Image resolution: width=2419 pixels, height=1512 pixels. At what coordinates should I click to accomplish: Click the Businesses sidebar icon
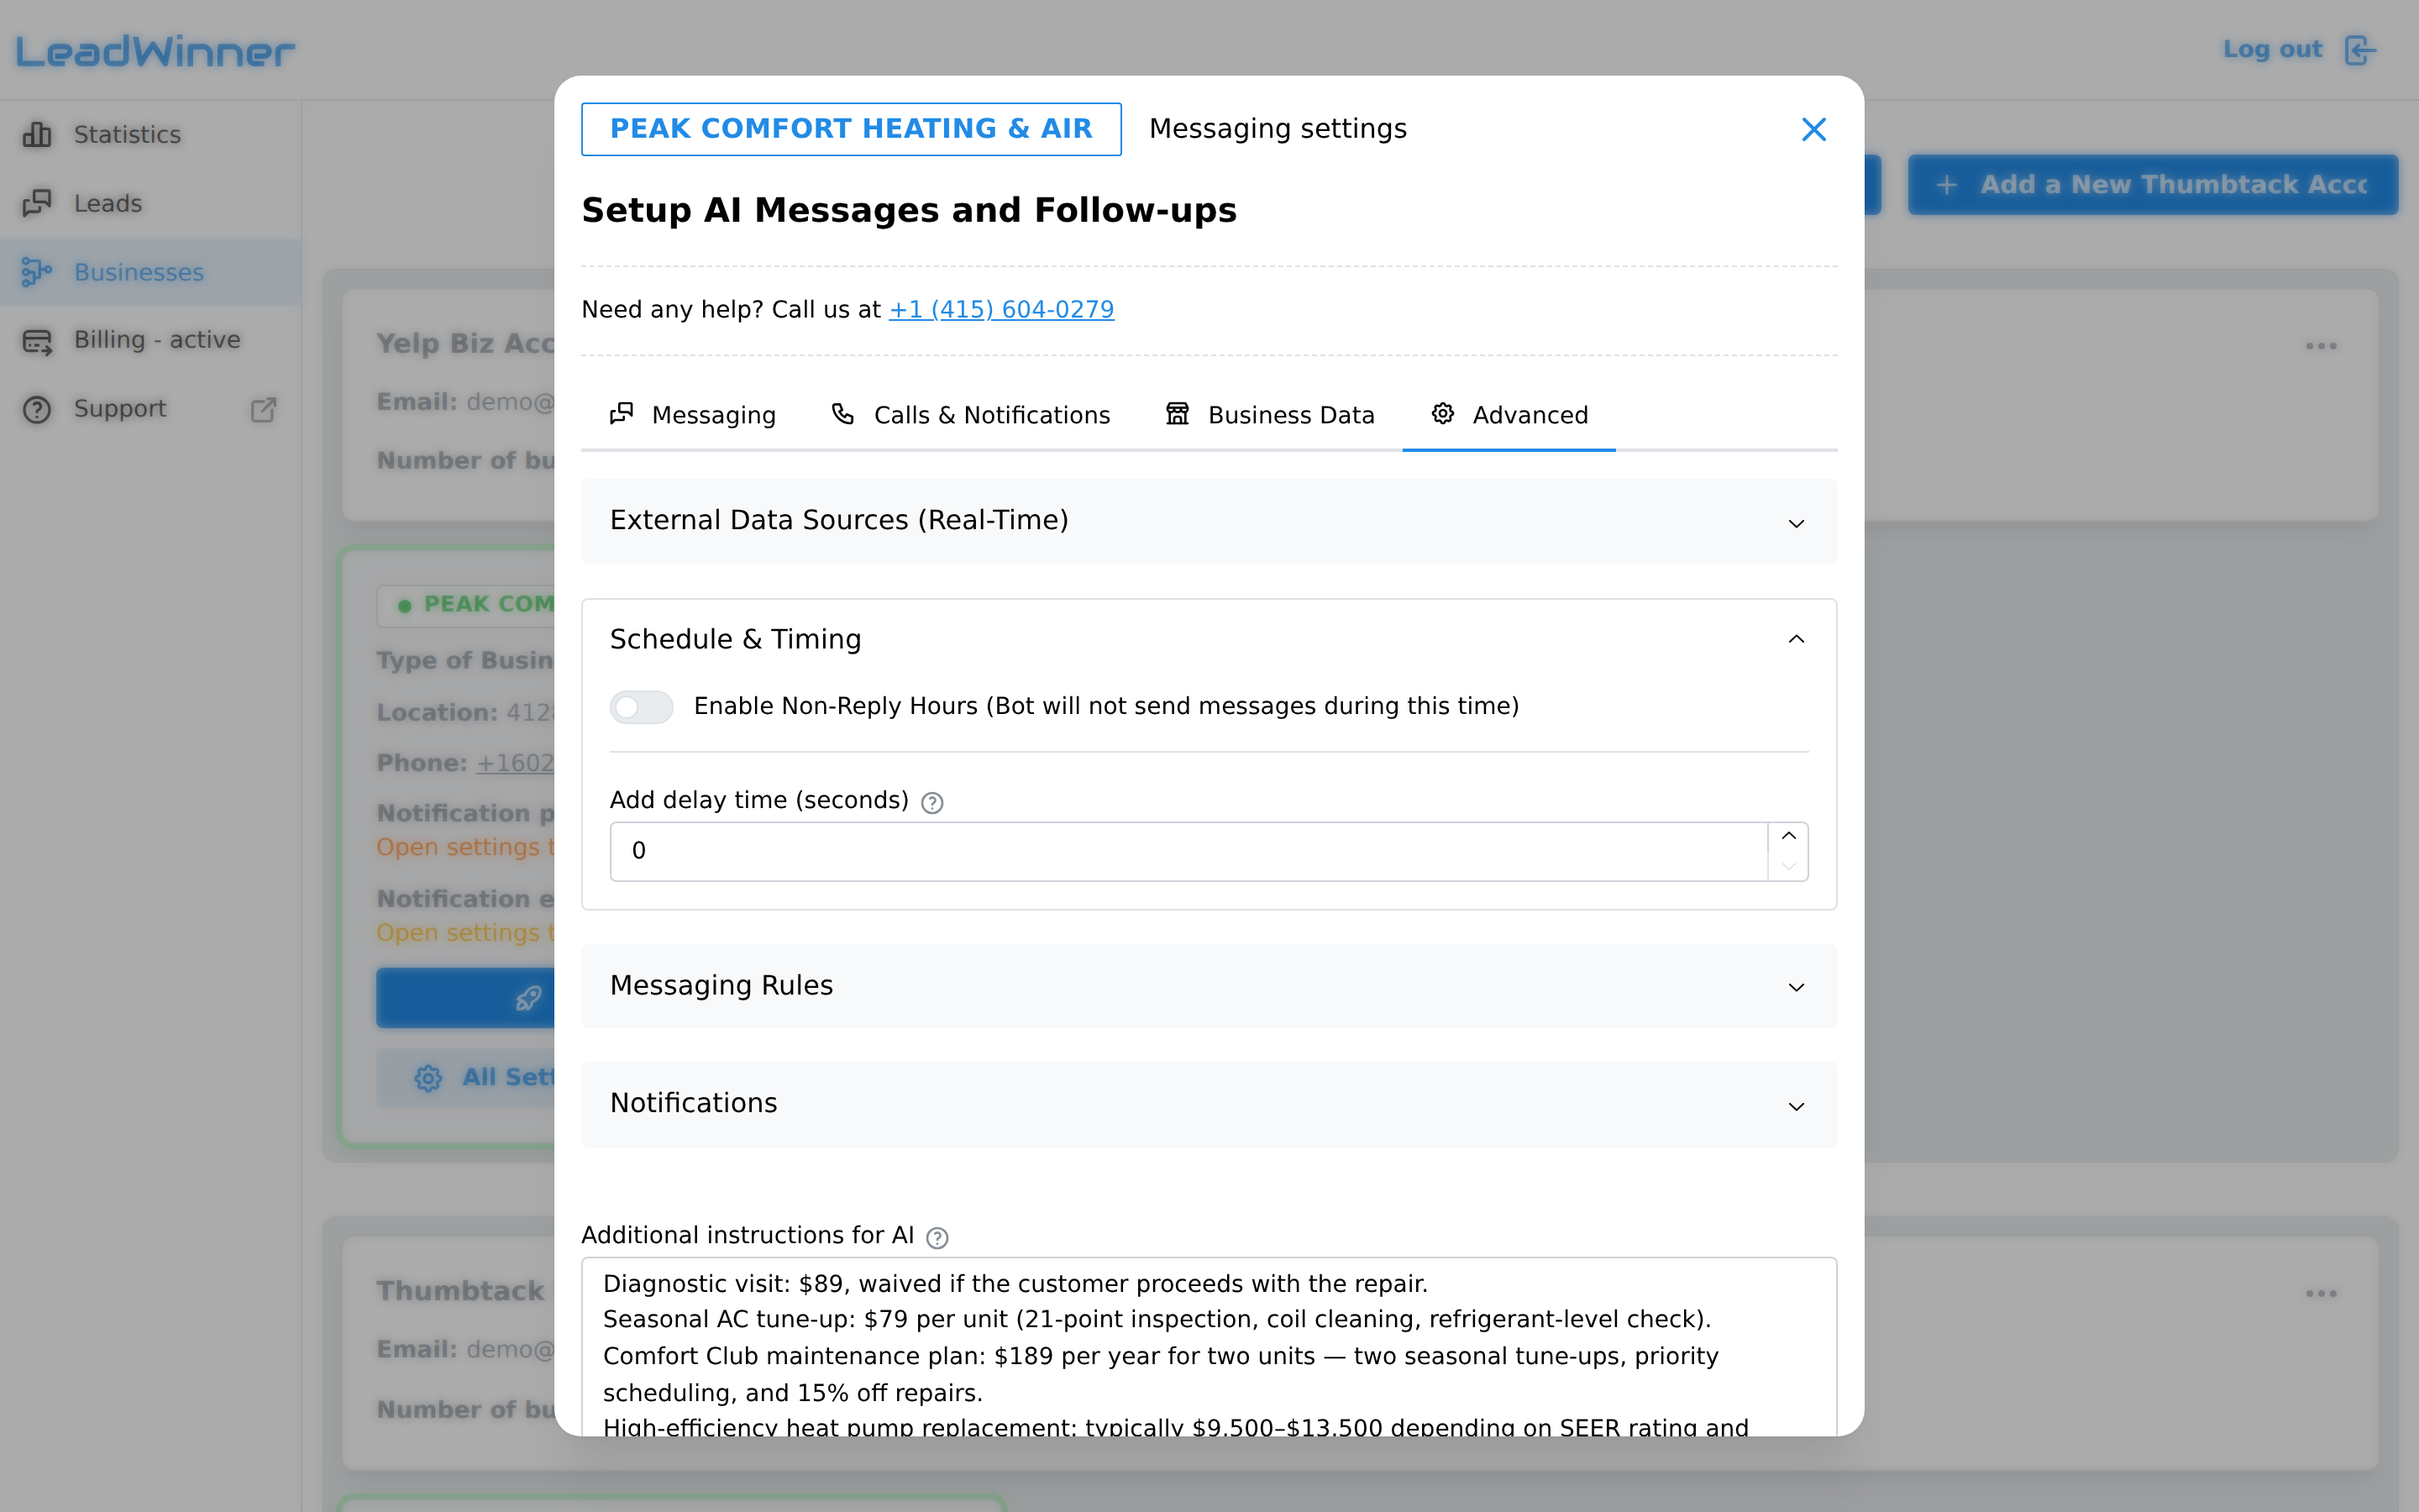pyautogui.click(x=37, y=272)
